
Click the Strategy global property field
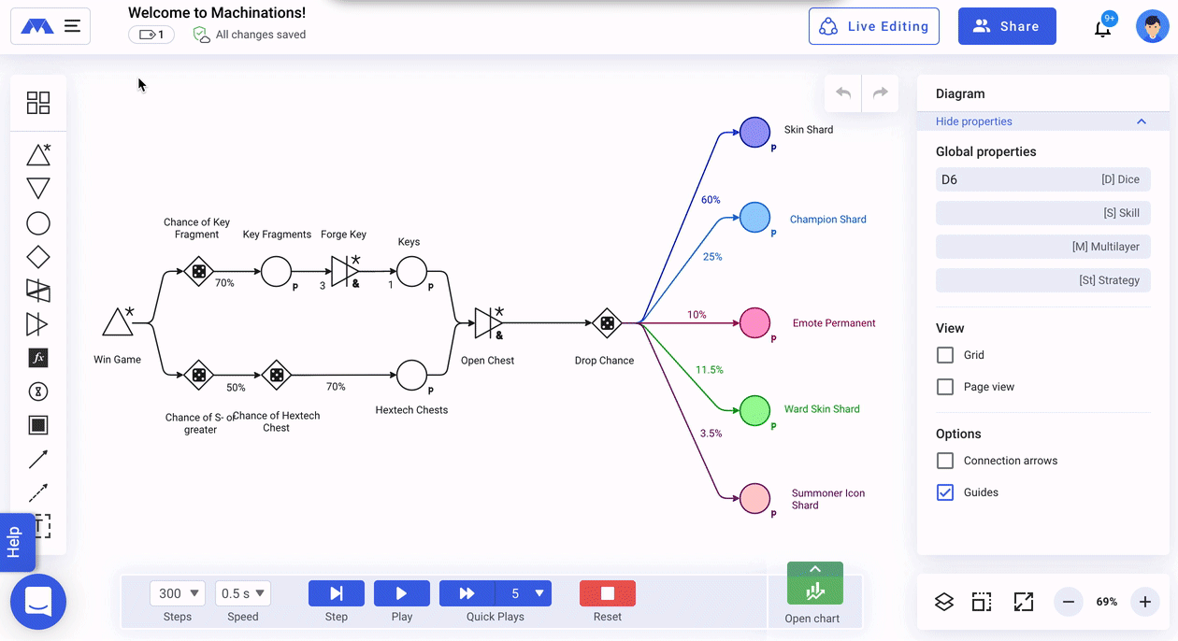click(x=1043, y=280)
